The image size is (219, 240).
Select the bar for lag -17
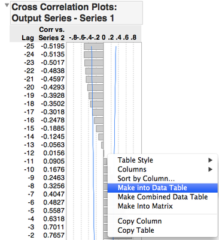coord(98,112)
